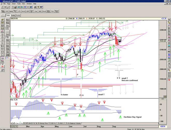Select the Weekly timeframe button
Viewport: 171px width, 130px height.
13,15
